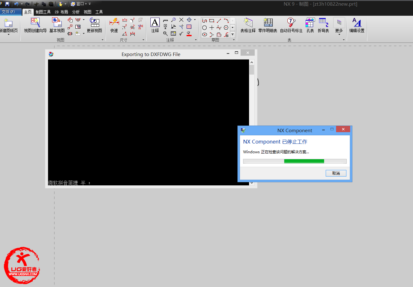Open the 更多 (More) table dropdown
The image size is (413, 287).
pyautogui.click(x=339, y=26)
